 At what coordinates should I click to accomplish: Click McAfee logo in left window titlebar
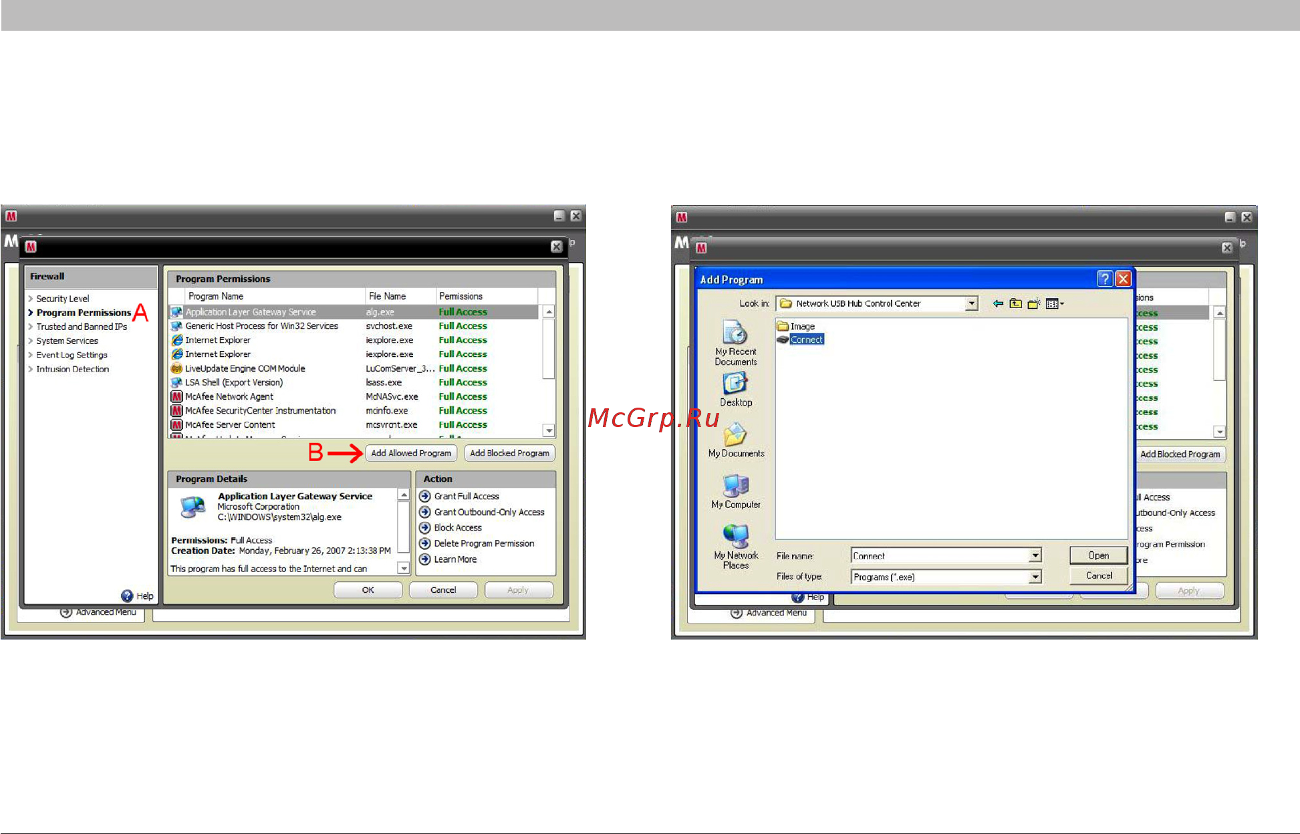(x=11, y=216)
